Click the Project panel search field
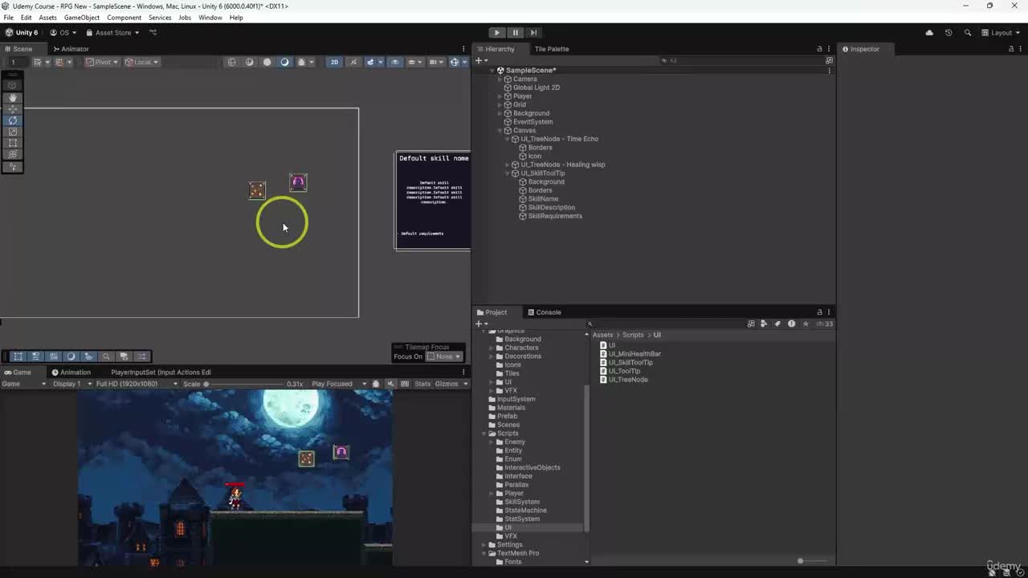1028x578 pixels. (667, 324)
